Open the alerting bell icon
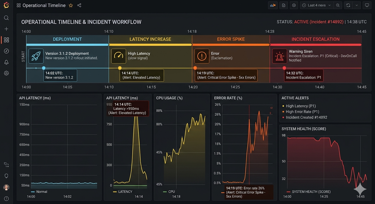Viewport: 375px width, 204px height. click(6, 62)
